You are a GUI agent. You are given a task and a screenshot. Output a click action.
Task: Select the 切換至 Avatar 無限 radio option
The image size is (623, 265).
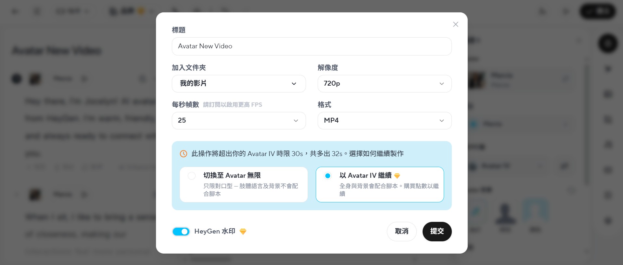click(x=192, y=176)
